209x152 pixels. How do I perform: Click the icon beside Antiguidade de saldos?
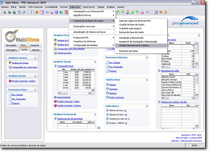(159, 70)
